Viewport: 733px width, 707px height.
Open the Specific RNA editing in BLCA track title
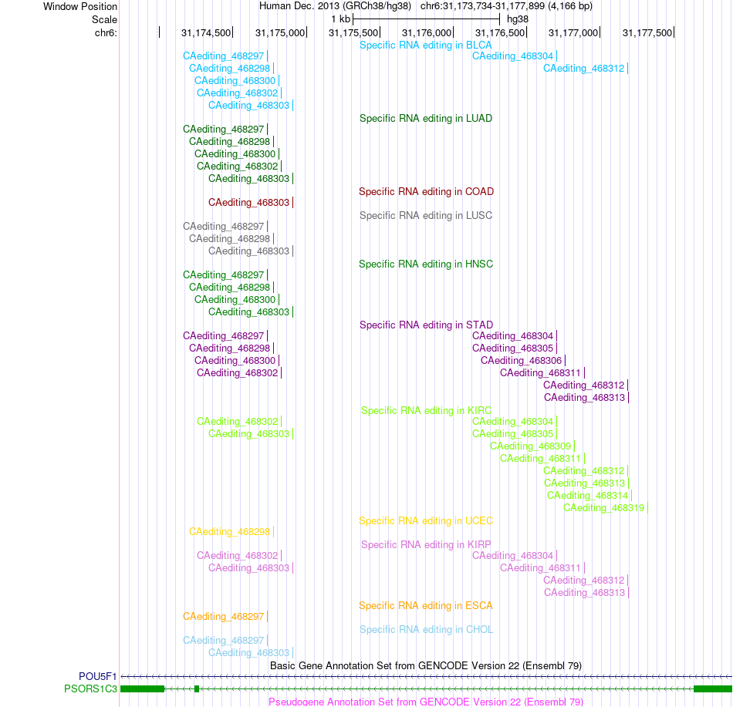click(425, 45)
